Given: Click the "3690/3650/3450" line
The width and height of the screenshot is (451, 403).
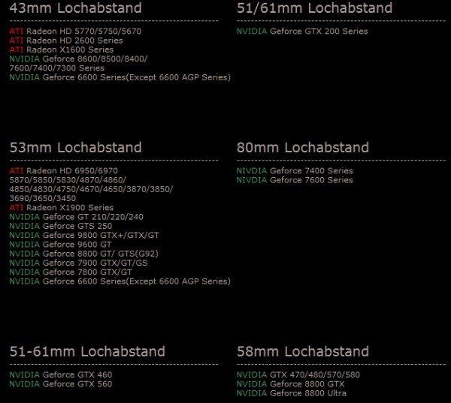Looking at the screenshot, I should point(43,198).
